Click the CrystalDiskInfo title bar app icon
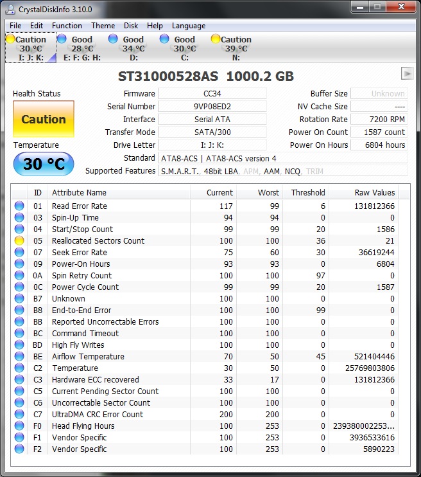The height and width of the screenshot is (477, 421). click(x=11, y=10)
